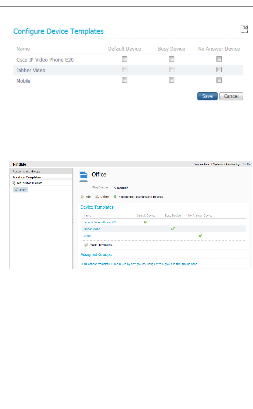The width and height of the screenshot is (253, 409).
Task: Close the Configure Device Templates dialog
Action: click(x=244, y=29)
